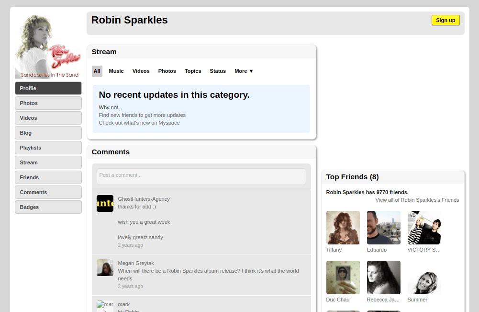Click the Sign up button

(x=446, y=20)
